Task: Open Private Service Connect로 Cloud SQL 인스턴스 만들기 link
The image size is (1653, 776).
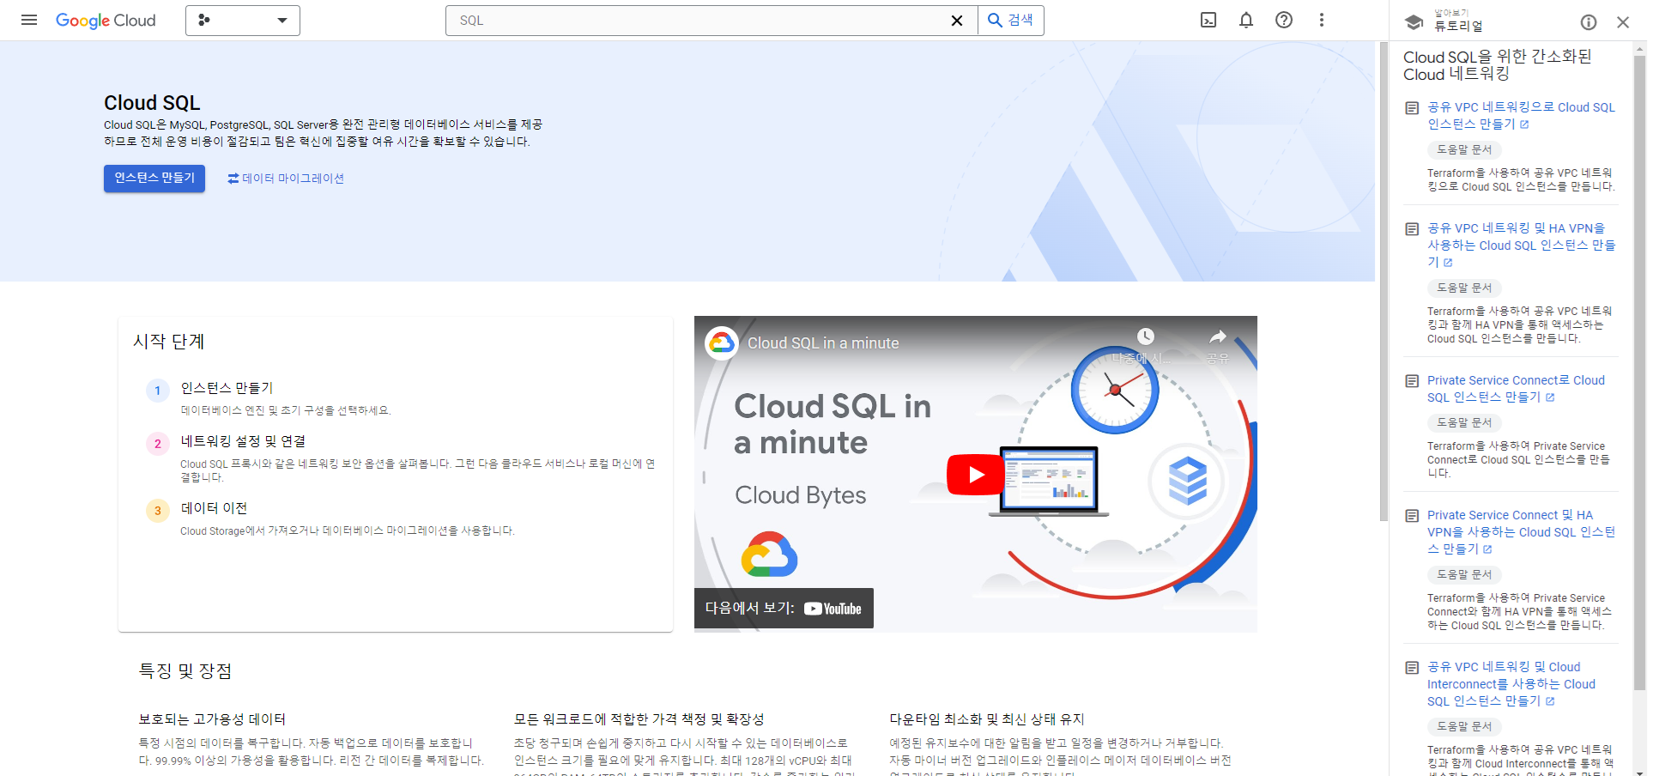Action: [x=1516, y=389]
